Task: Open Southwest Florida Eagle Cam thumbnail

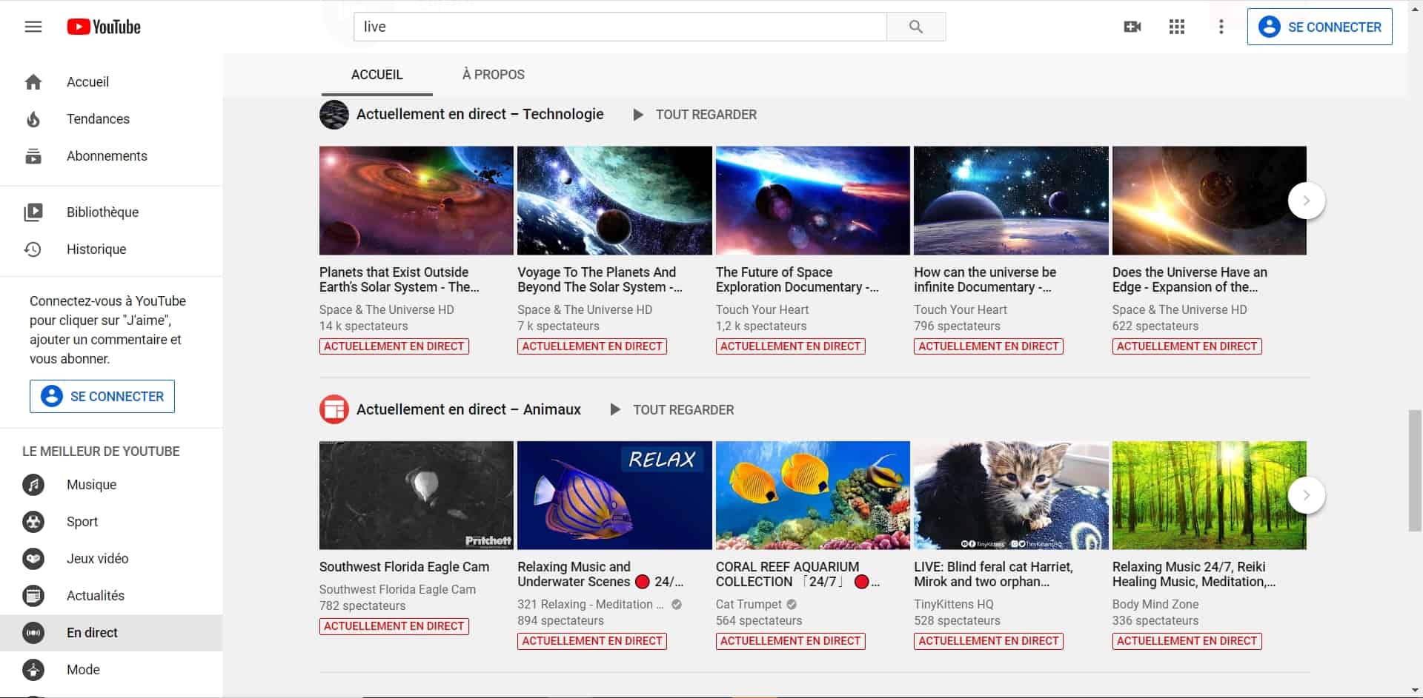Action: point(416,495)
